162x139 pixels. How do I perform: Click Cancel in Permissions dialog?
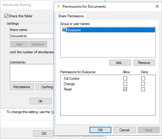coord(124,130)
